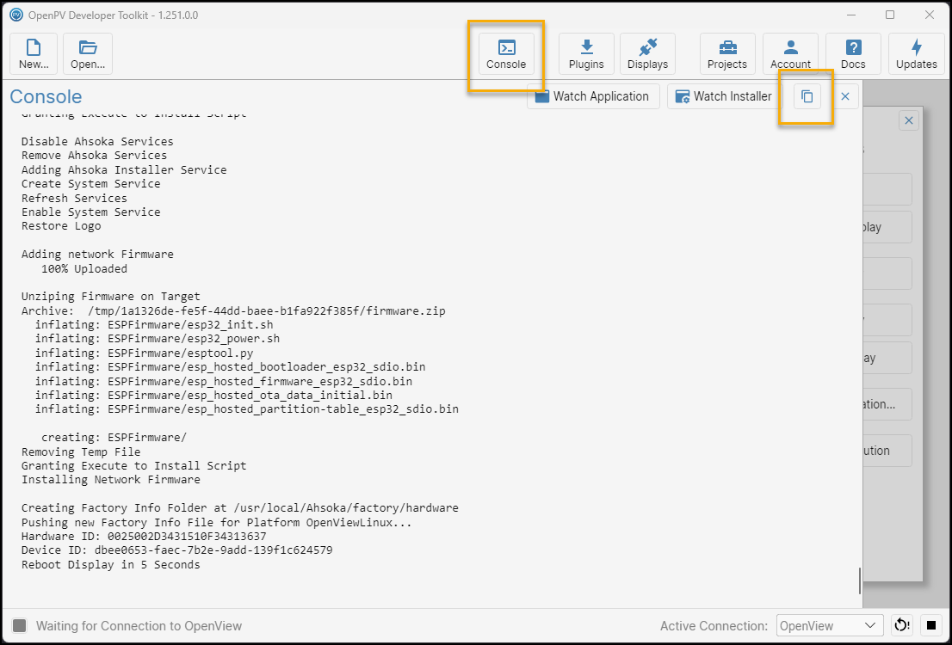Viewport: 952px width, 645px height.
Task: Copy console output to clipboard
Action: click(807, 96)
